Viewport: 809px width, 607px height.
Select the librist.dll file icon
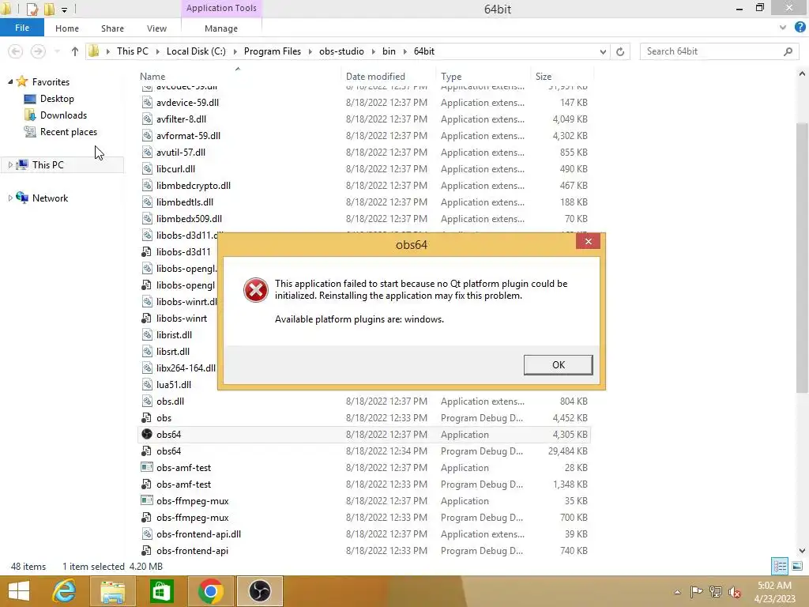tap(147, 335)
